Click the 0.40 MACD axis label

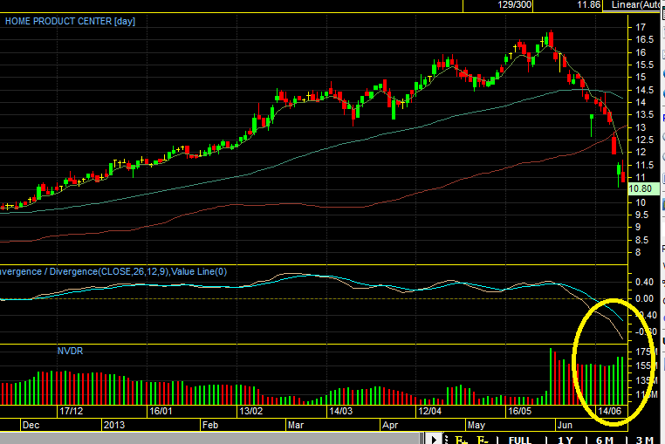click(x=644, y=282)
